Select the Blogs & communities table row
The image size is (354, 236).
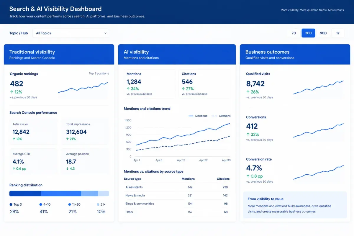coord(177,204)
